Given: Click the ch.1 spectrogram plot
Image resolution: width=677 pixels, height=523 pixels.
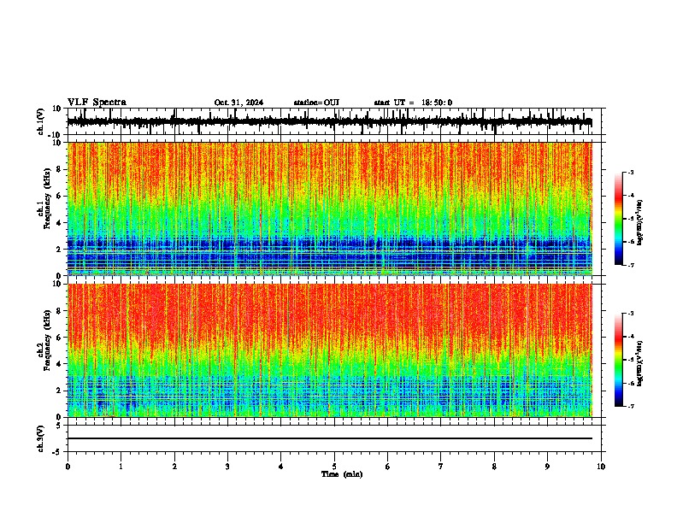Looking at the screenshot, I should [330, 209].
